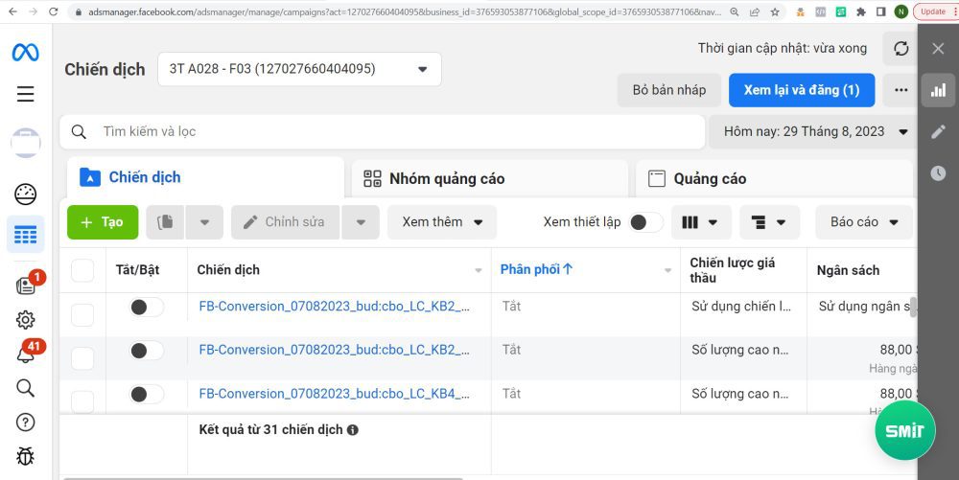Click the Chỉnh sửa button
This screenshot has height=480, width=959.
[286, 222]
